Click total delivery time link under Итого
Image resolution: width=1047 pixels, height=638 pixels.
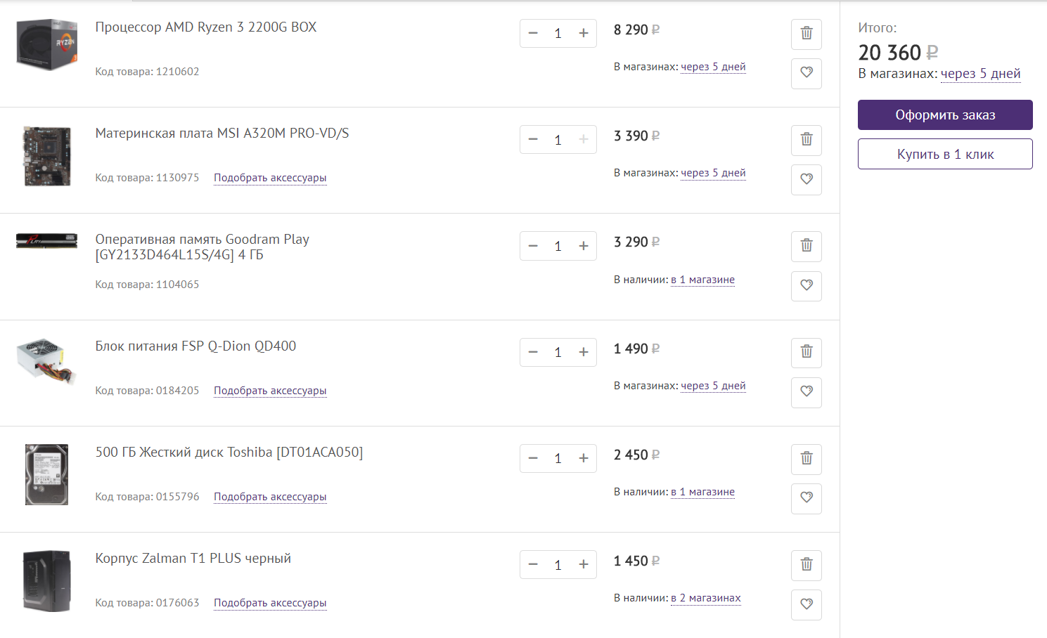click(x=980, y=74)
